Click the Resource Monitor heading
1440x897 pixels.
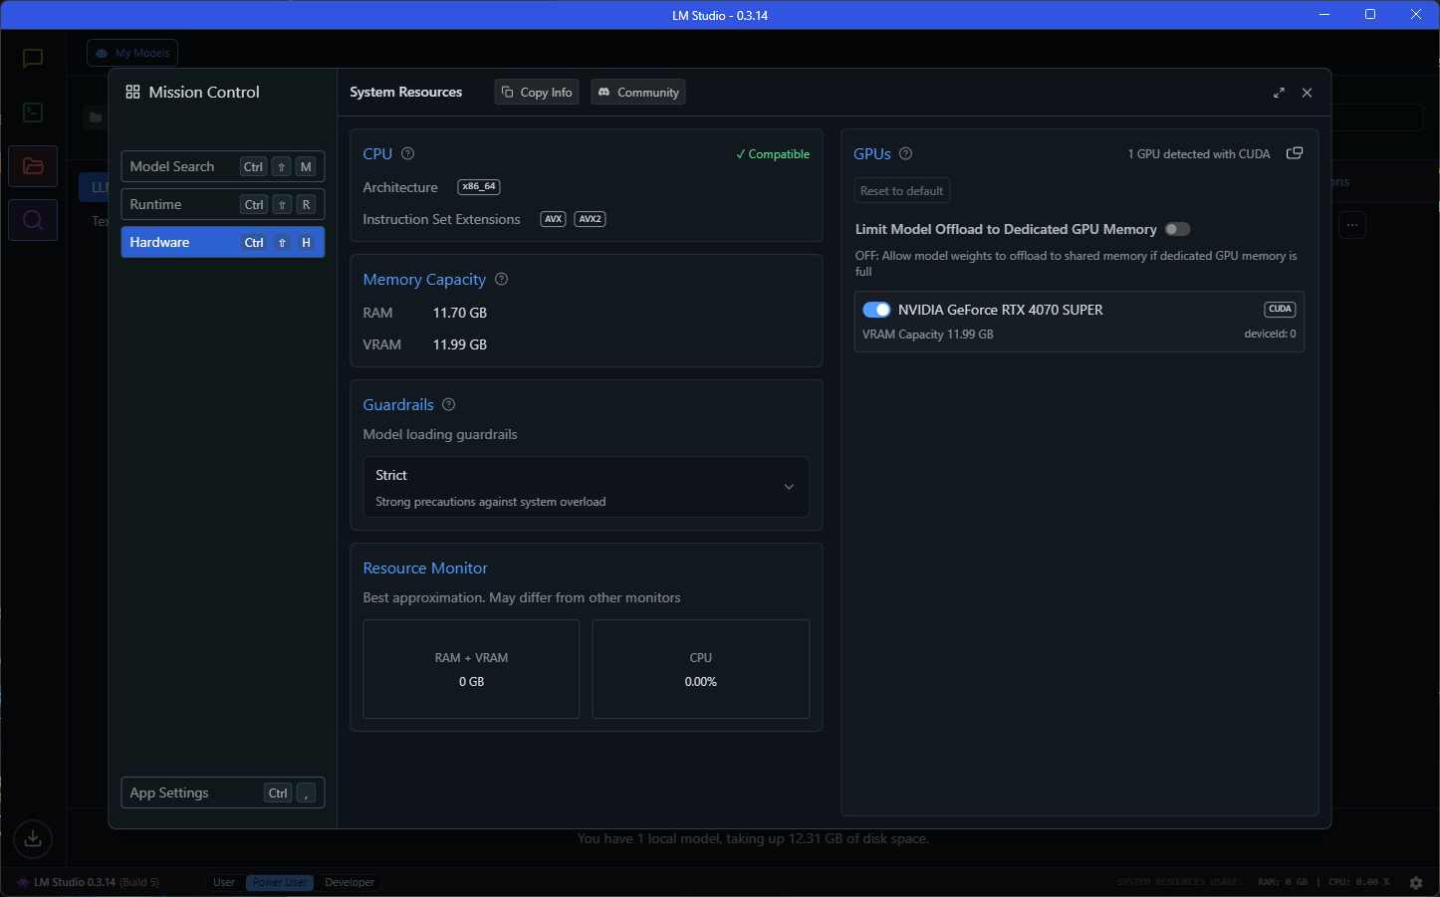[x=425, y=567]
